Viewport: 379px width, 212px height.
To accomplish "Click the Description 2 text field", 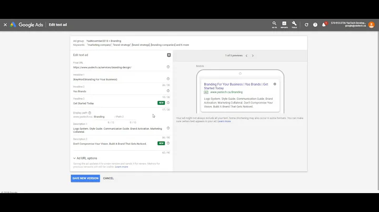I will 115,144.
